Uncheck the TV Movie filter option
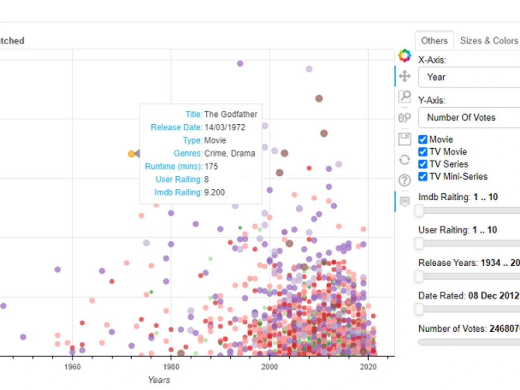 click(x=423, y=152)
